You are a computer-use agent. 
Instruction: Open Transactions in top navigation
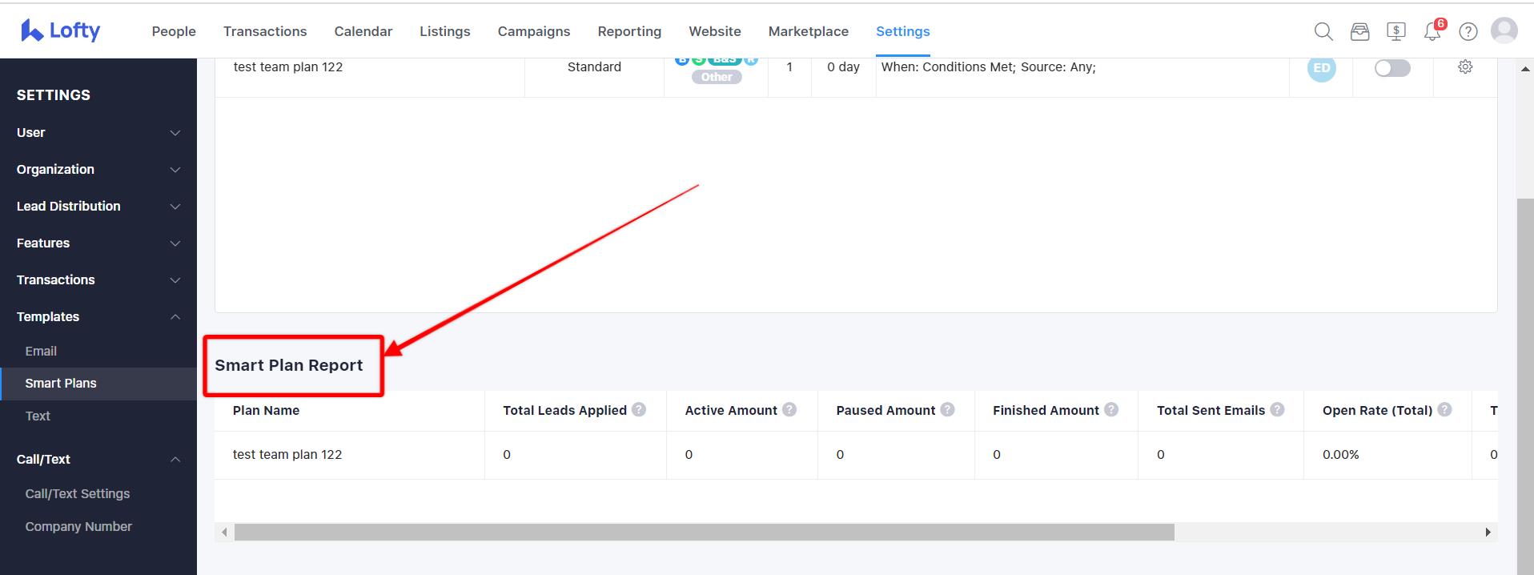click(265, 31)
